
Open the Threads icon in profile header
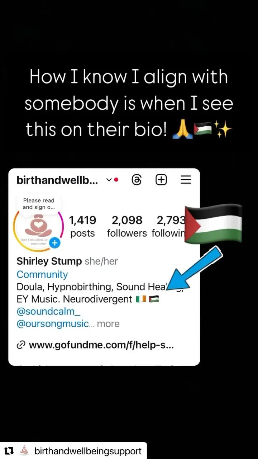click(x=137, y=180)
